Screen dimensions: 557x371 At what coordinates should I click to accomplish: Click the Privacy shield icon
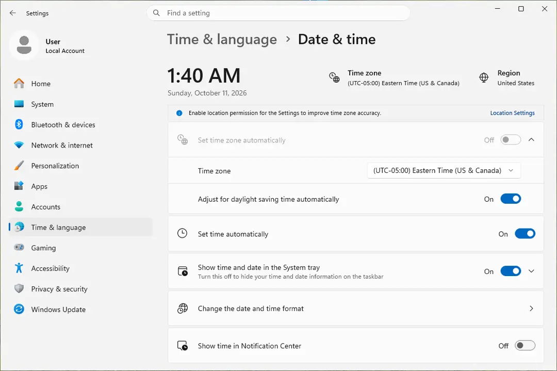point(19,288)
